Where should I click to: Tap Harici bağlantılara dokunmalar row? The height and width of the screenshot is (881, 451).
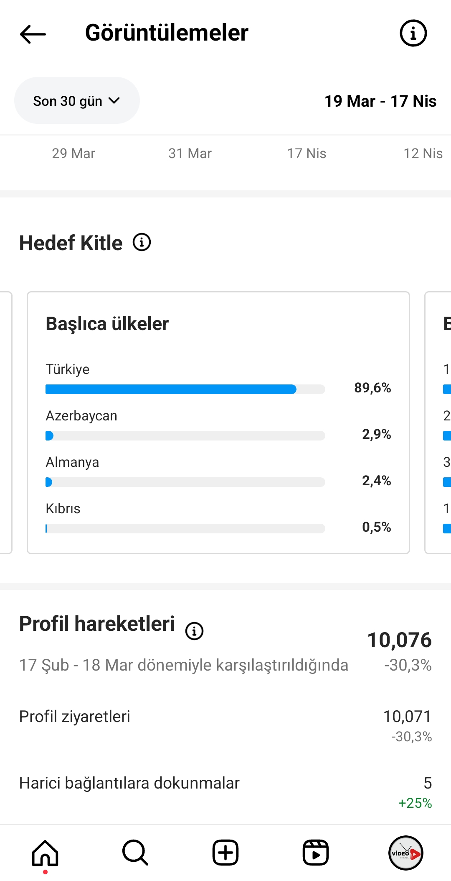tap(225, 792)
